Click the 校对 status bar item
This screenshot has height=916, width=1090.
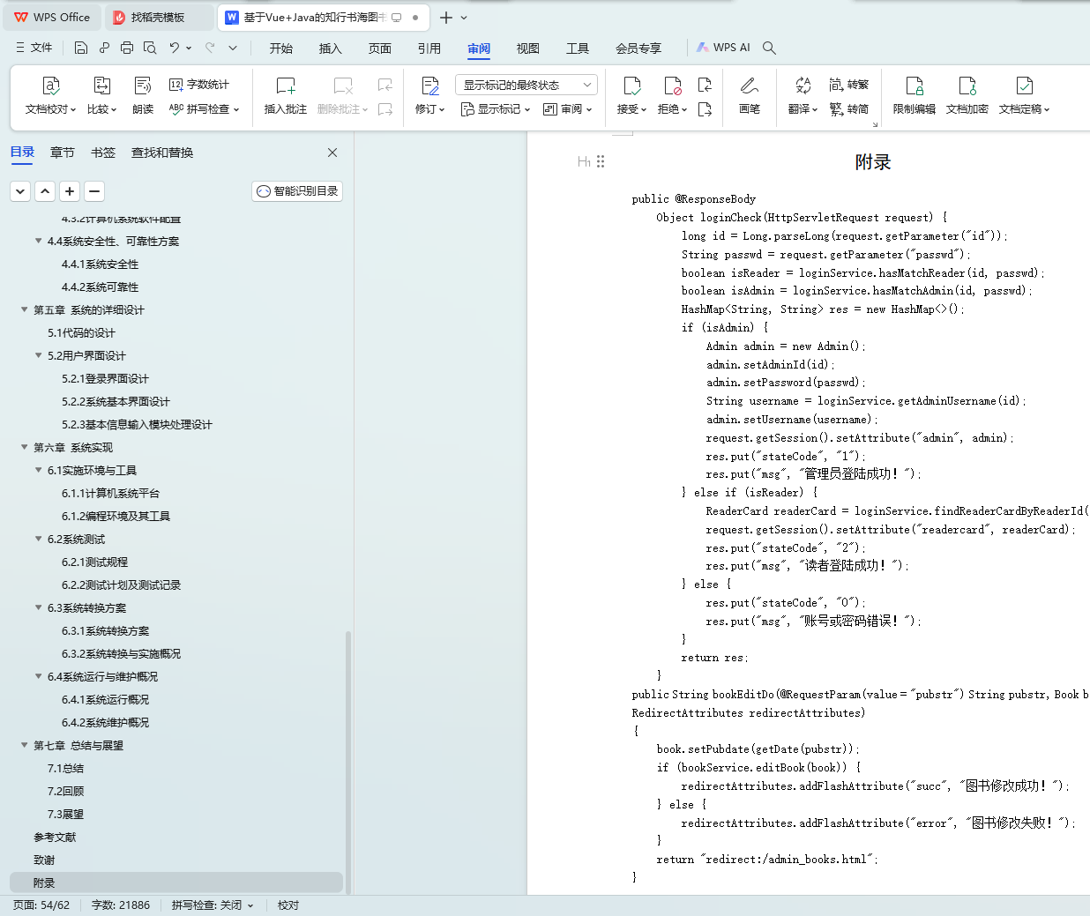pyautogui.click(x=288, y=905)
